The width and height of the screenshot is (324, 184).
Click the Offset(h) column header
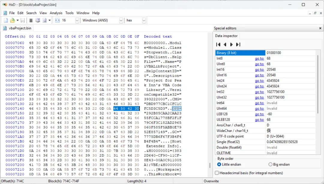15,36
